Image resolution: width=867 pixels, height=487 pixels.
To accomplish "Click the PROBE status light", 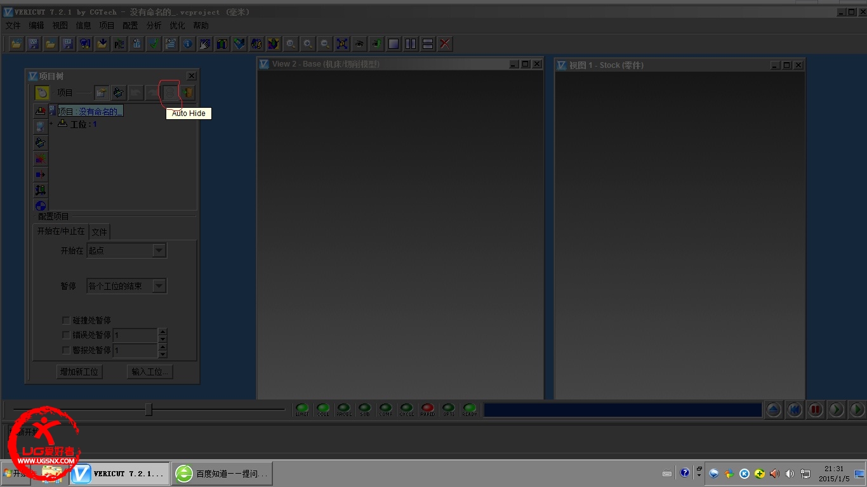I will (344, 410).
